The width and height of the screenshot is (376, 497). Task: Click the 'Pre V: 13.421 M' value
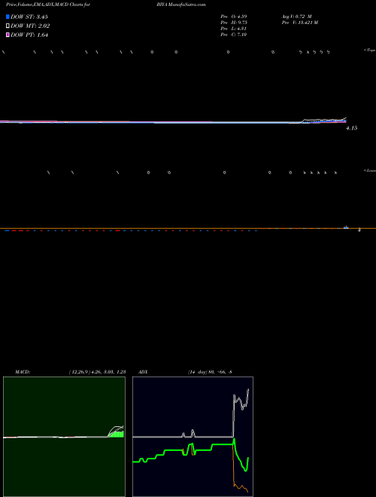[300, 23]
